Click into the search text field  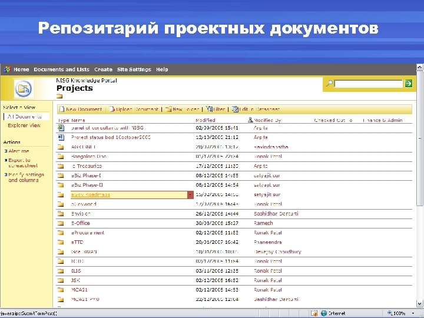click(369, 84)
